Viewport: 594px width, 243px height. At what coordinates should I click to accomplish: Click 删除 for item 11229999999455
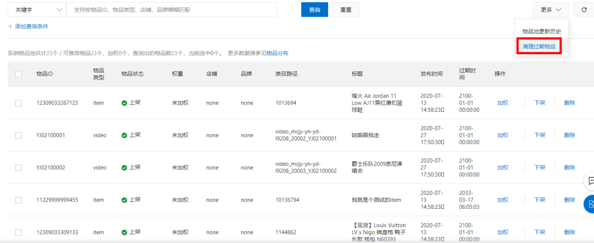click(570, 200)
